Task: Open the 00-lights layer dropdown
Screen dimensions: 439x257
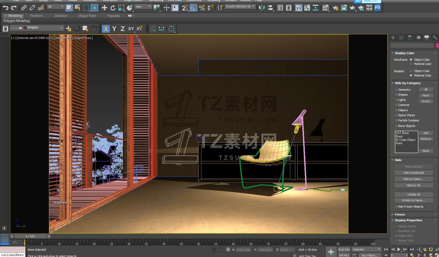Action: tap(62, 28)
